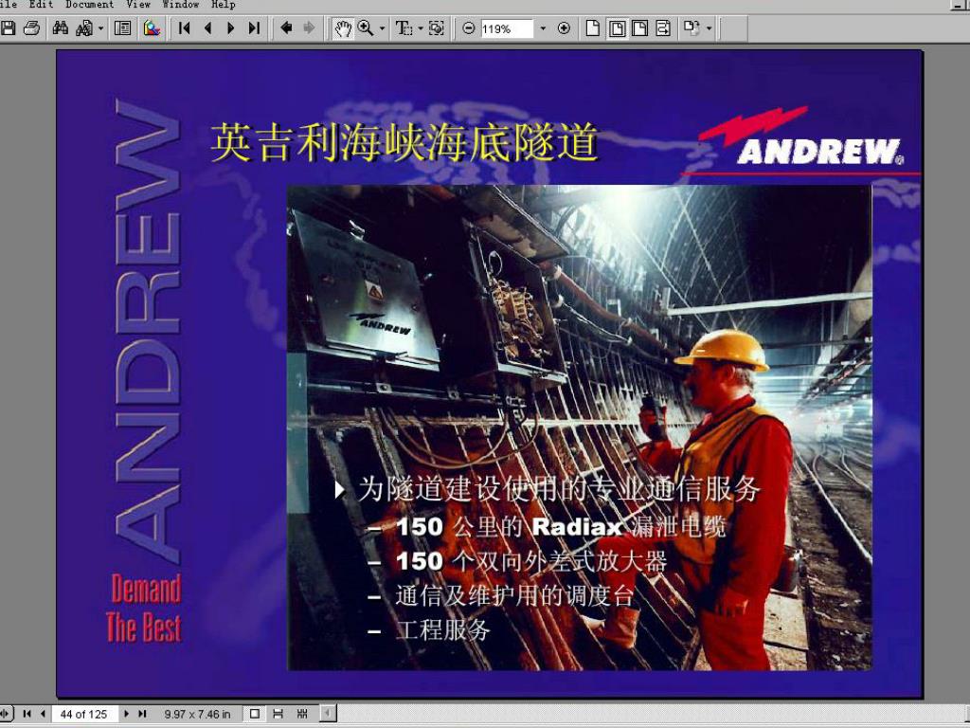Print the document with the printer icon
Screen dimensions: 970x728
[31, 28]
